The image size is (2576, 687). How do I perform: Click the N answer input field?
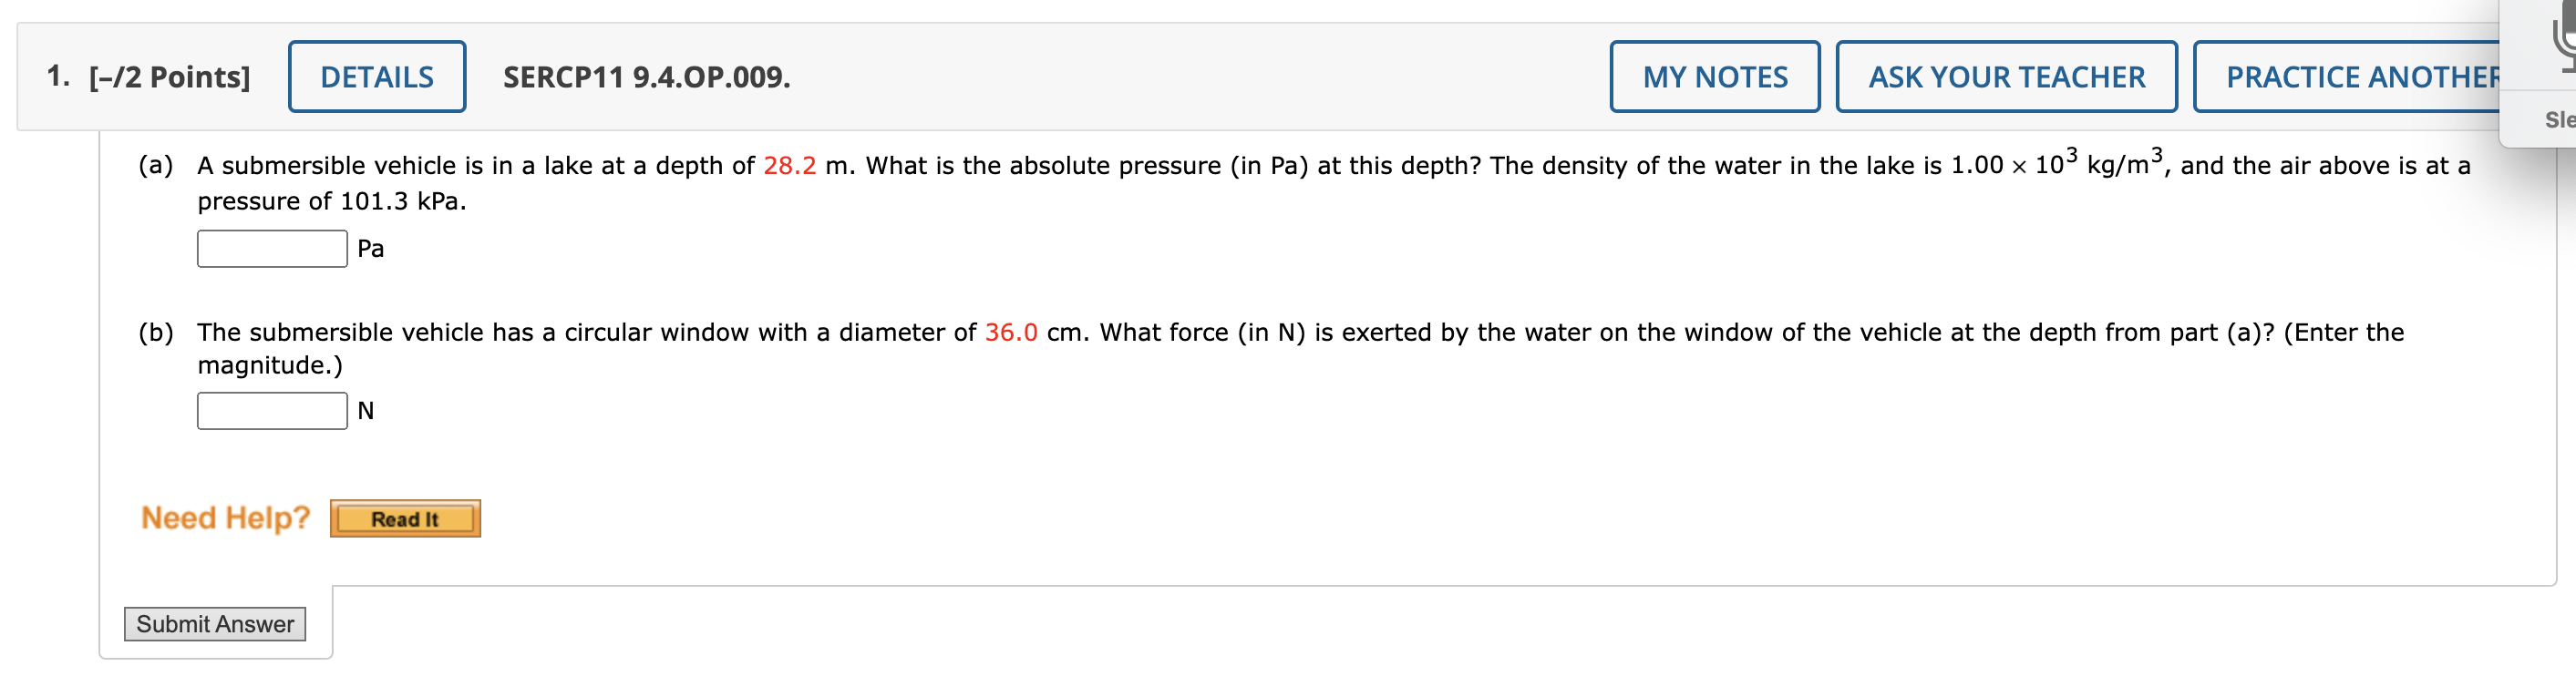pyautogui.click(x=270, y=408)
